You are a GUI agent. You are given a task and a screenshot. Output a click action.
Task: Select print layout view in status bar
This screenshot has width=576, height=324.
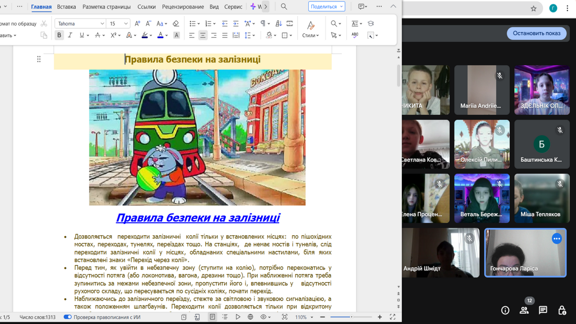213,317
